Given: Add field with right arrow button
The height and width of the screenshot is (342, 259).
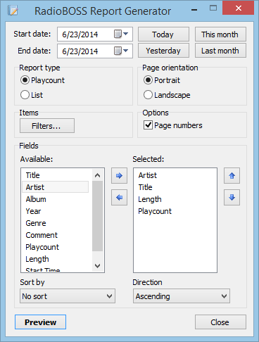Looking at the screenshot, I should (x=119, y=175).
